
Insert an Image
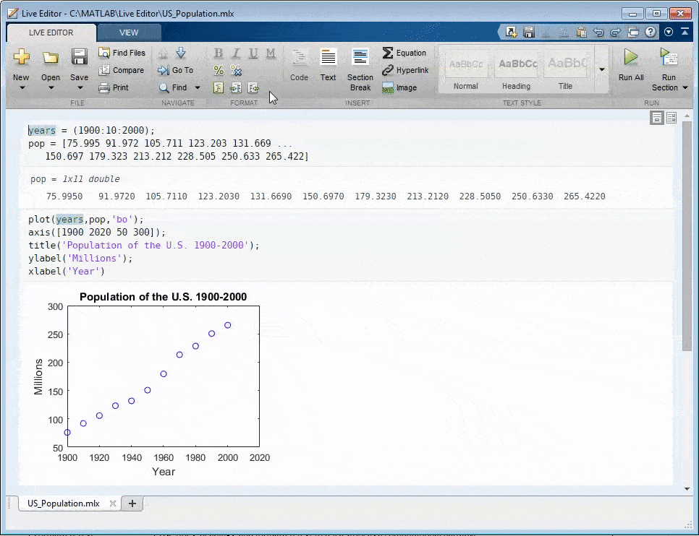tap(399, 87)
